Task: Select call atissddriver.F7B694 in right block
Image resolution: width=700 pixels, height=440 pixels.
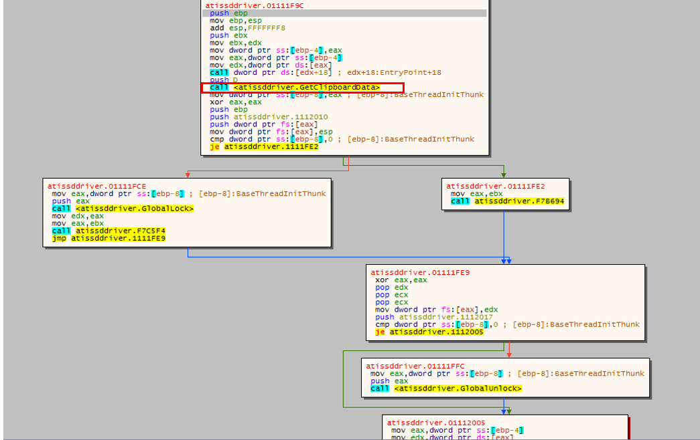Action: coord(507,201)
